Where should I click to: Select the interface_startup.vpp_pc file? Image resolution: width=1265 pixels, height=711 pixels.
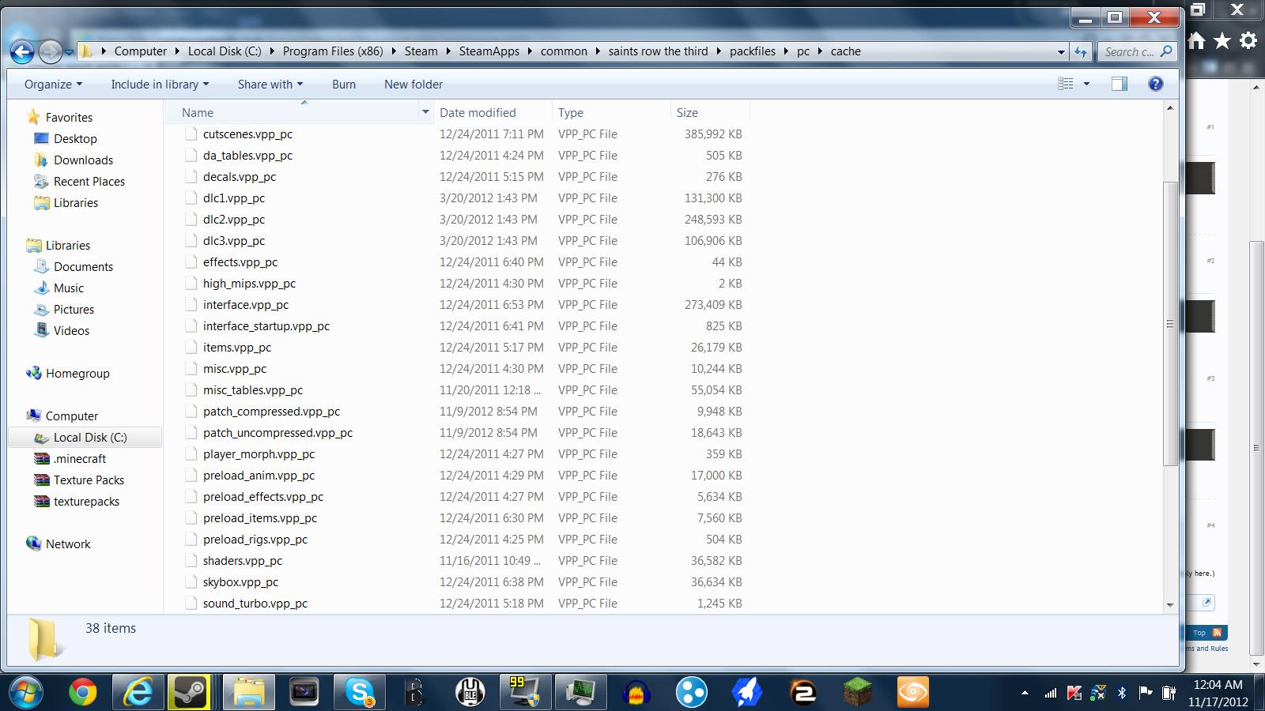click(x=266, y=325)
